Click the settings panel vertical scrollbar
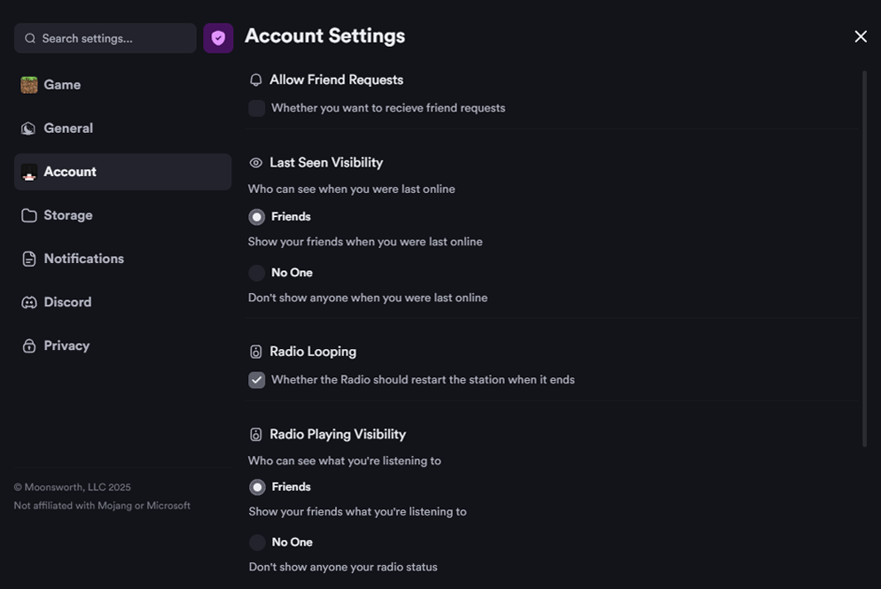881x589 pixels. tap(864, 259)
